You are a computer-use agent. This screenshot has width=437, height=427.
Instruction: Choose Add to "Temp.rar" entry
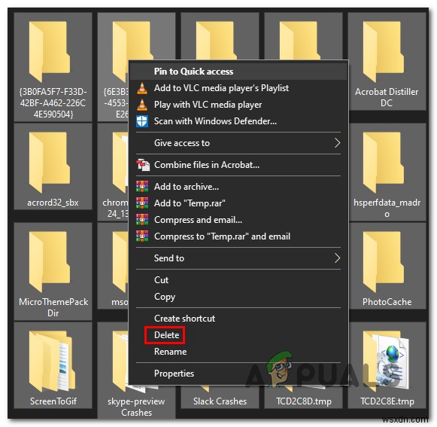click(x=238, y=203)
